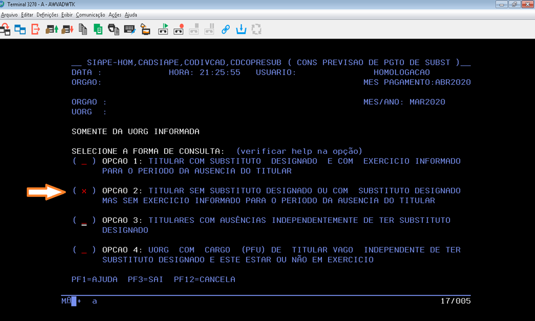Select the OPCAO 4 selection field
The image size is (535, 321).
(x=84, y=250)
